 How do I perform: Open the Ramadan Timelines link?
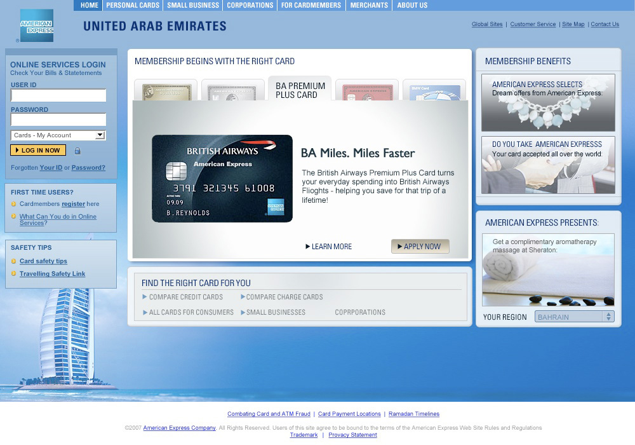pos(414,414)
